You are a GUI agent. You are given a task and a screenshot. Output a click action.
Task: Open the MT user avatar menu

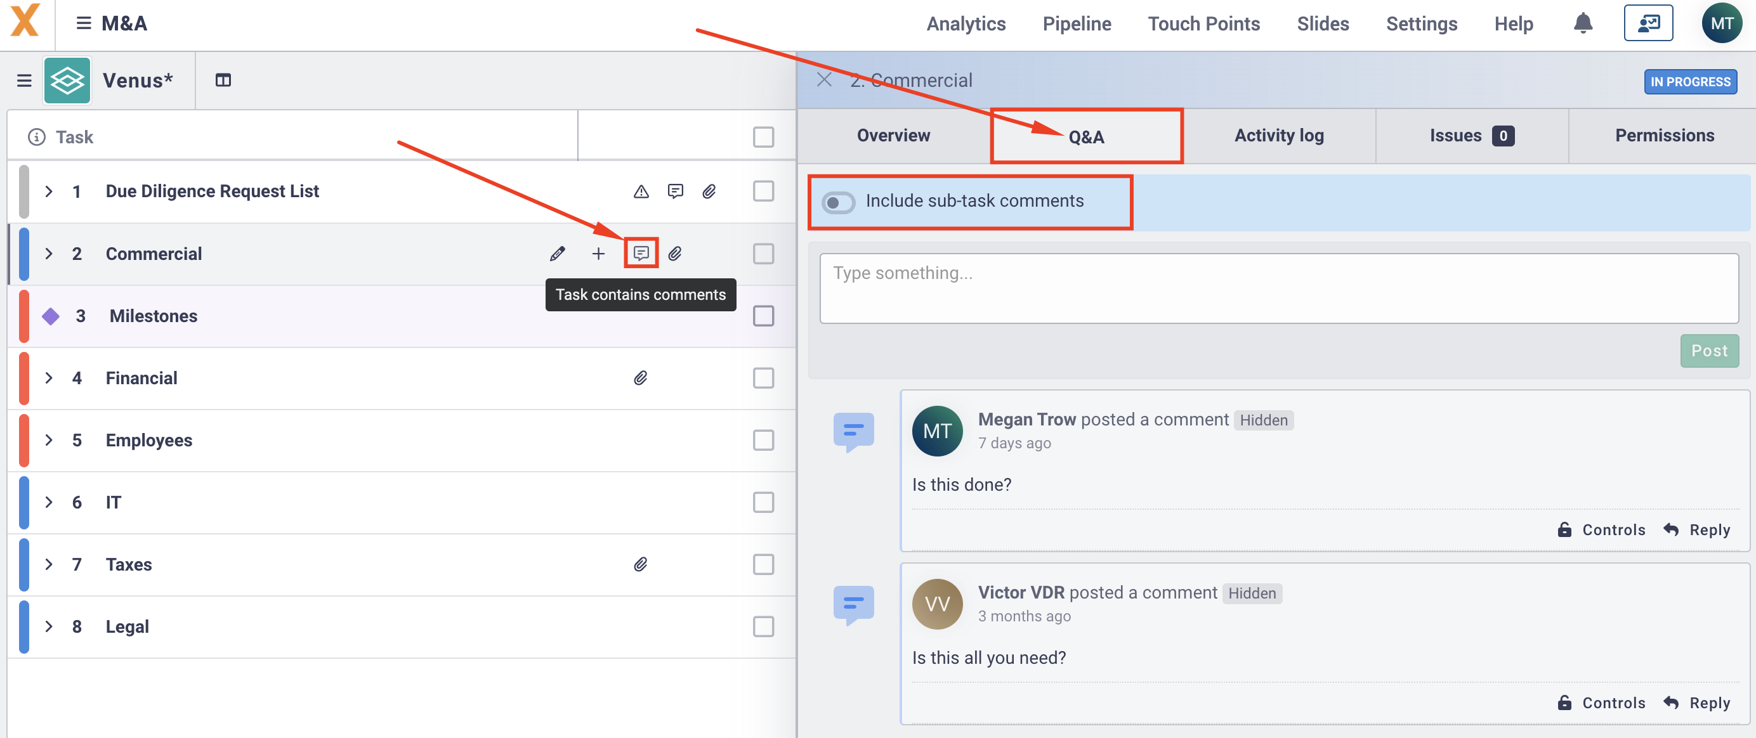click(1721, 23)
